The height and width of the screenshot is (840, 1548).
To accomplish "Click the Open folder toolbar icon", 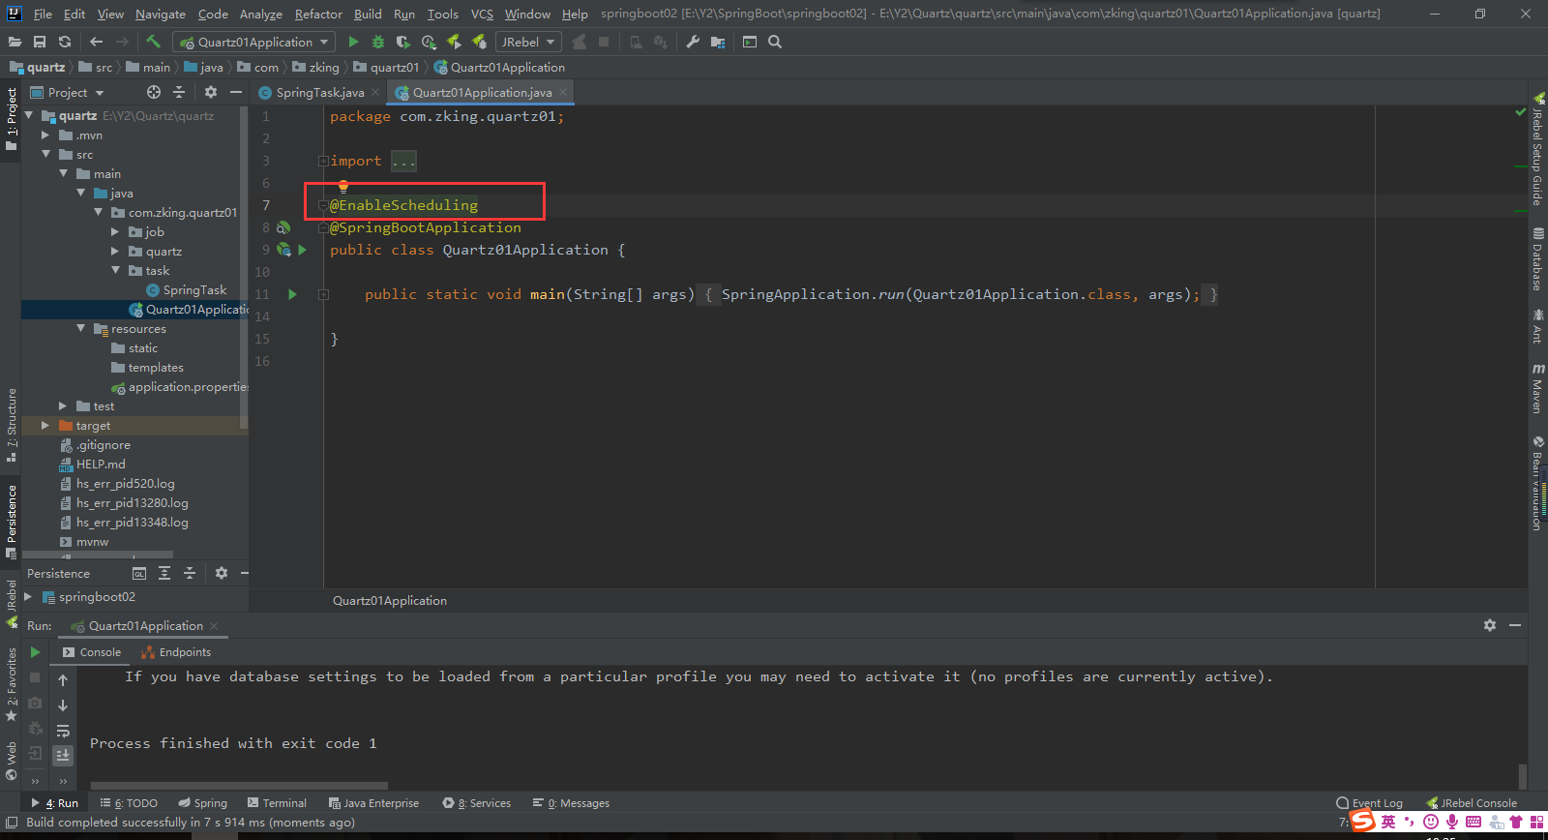I will 15,42.
